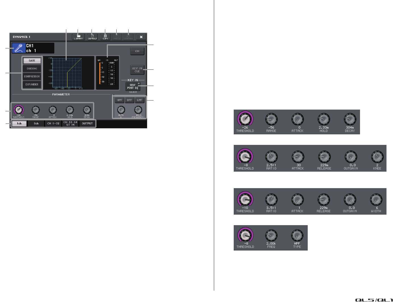393x302 pixels.
Task: Reset parameters with the DEFAULT icon
Action: [x=92, y=37]
